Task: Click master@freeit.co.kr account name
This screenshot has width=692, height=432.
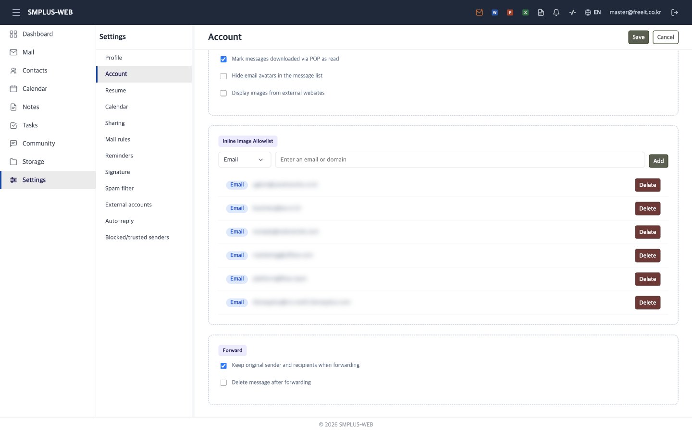Action: [x=635, y=12]
